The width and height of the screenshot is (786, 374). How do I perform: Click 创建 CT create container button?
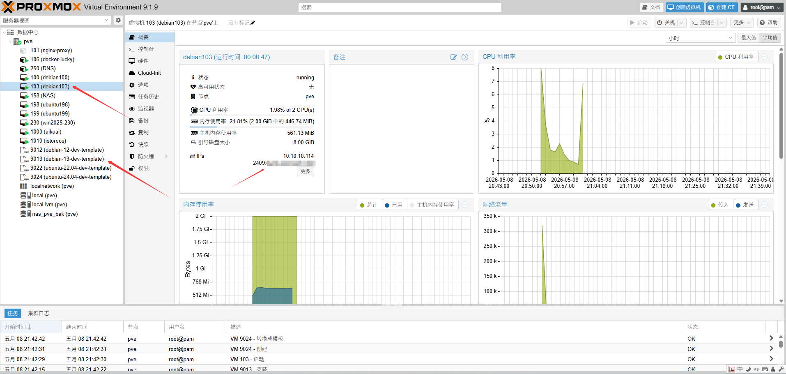coord(722,7)
